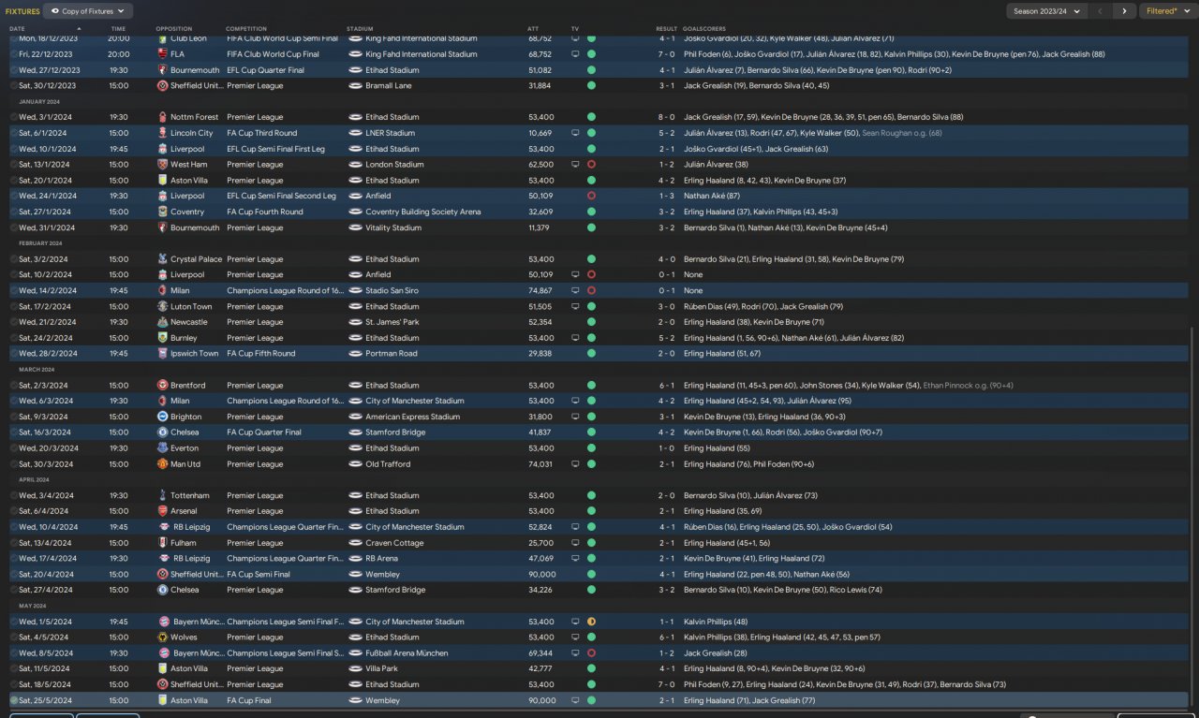Sort fixtures by the Result column header
This screenshot has height=718, width=1199.
pyautogui.click(x=666, y=29)
